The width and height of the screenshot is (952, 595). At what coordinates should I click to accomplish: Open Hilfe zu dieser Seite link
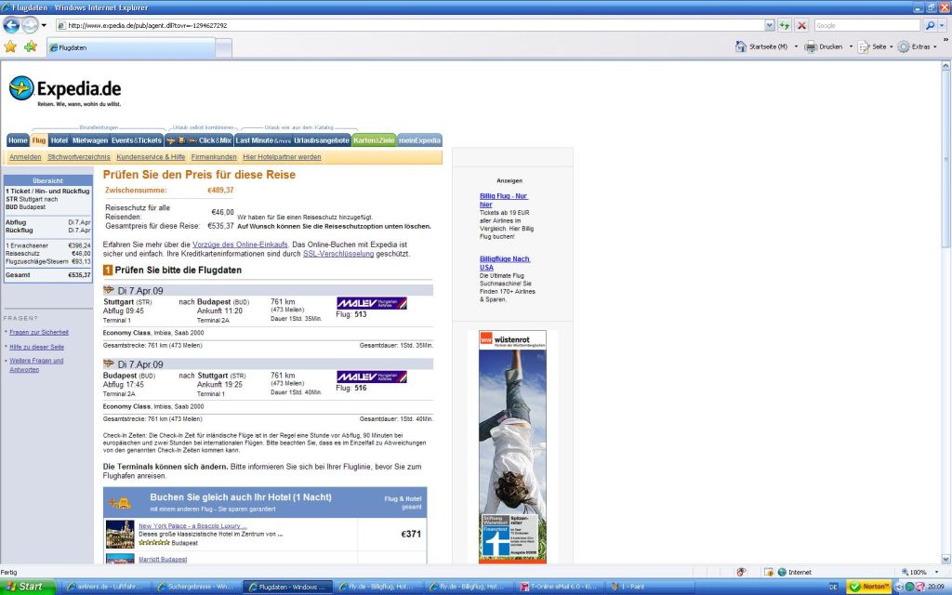[36, 347]
